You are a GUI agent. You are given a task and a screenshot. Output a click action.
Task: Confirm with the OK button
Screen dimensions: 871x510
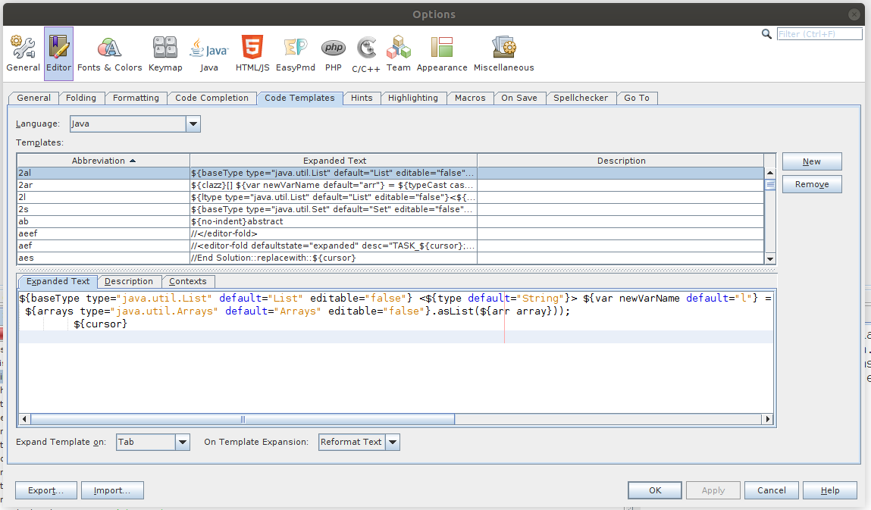pyautogui.click(x=655, y=490)
